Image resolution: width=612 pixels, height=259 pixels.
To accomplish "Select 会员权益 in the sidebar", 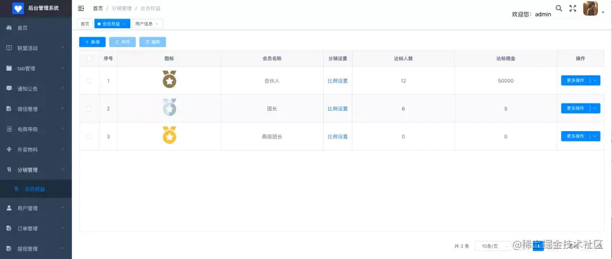I will tap(36, 189).
